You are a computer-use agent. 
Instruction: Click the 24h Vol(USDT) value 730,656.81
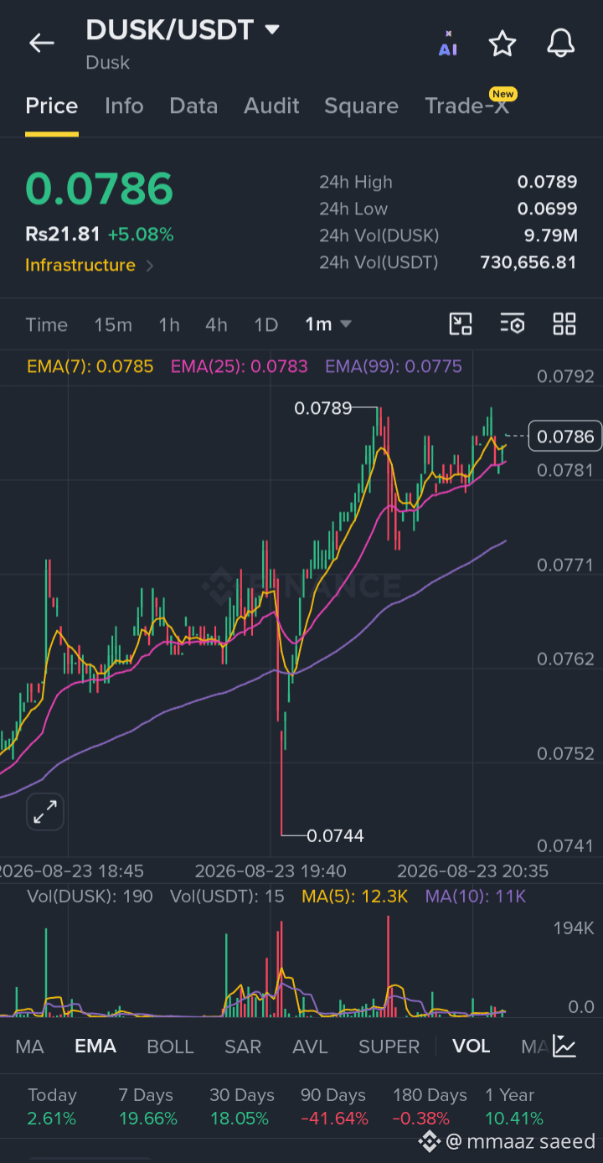pyautogui.click(x=528, y=262)
